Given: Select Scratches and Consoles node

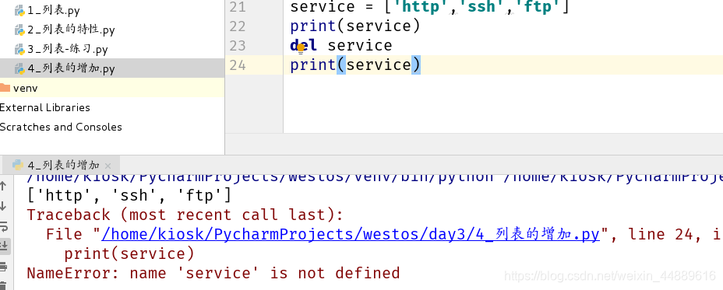Looking at the screenshot, I should click(x=61, y=127).
